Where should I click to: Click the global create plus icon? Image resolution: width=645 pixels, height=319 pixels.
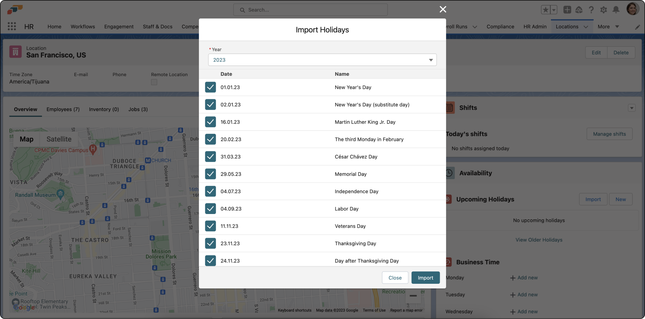(567, 10)
